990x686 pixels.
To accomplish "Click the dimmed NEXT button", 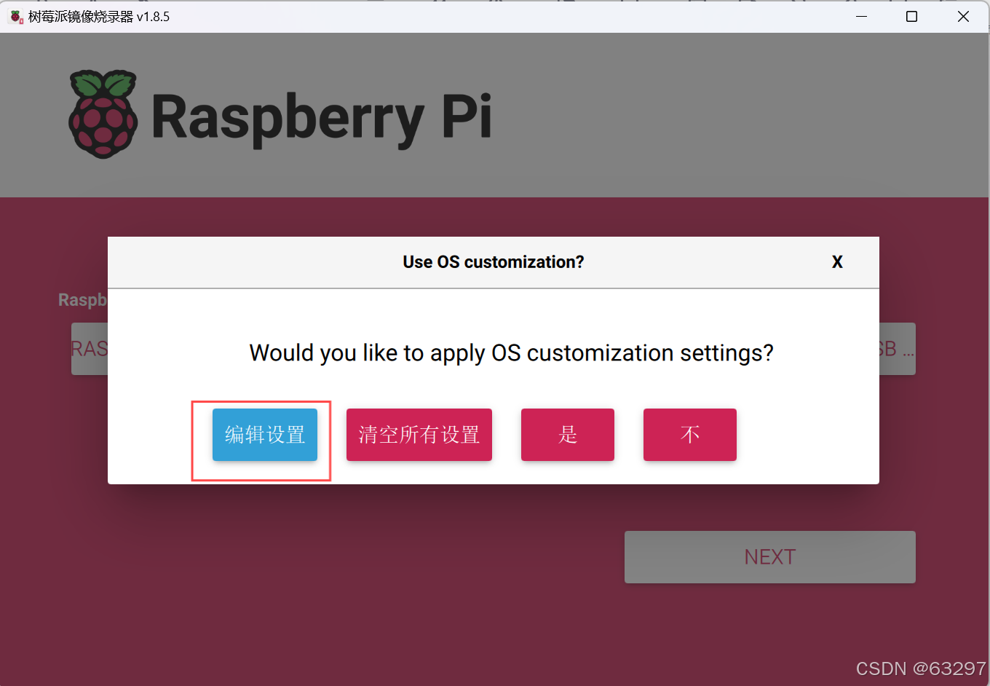I will tap(770, 557).
